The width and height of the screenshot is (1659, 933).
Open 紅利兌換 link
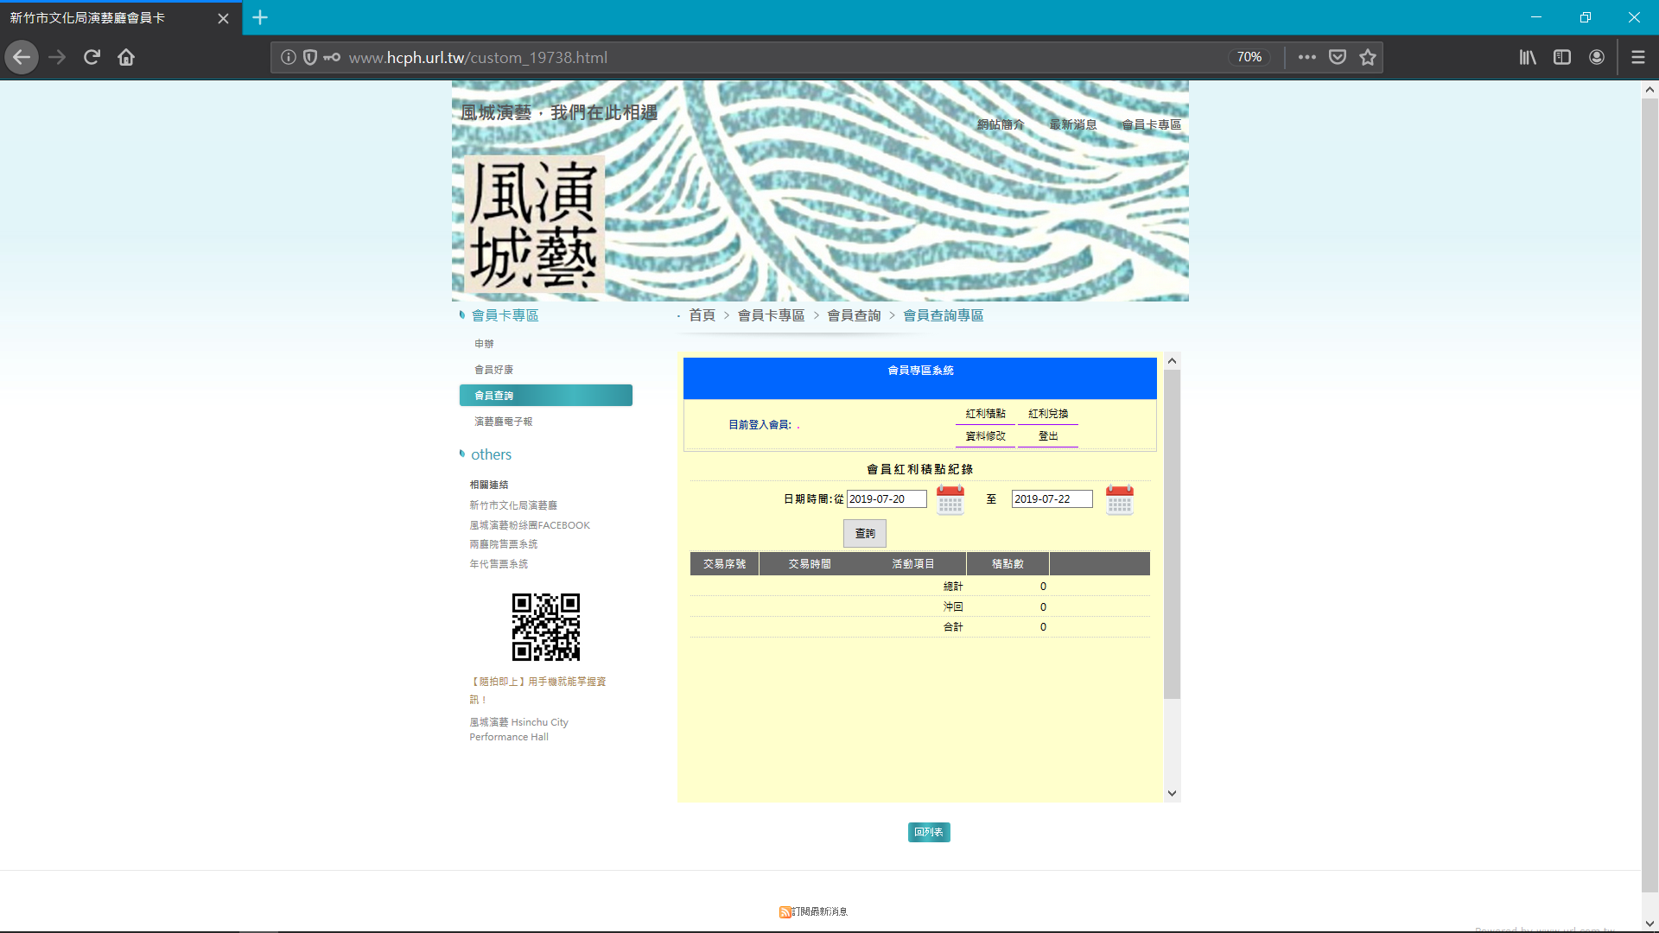coord(1048,414)
